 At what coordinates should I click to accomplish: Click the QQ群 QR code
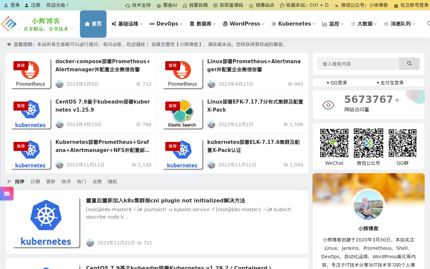tap(402, 143)
